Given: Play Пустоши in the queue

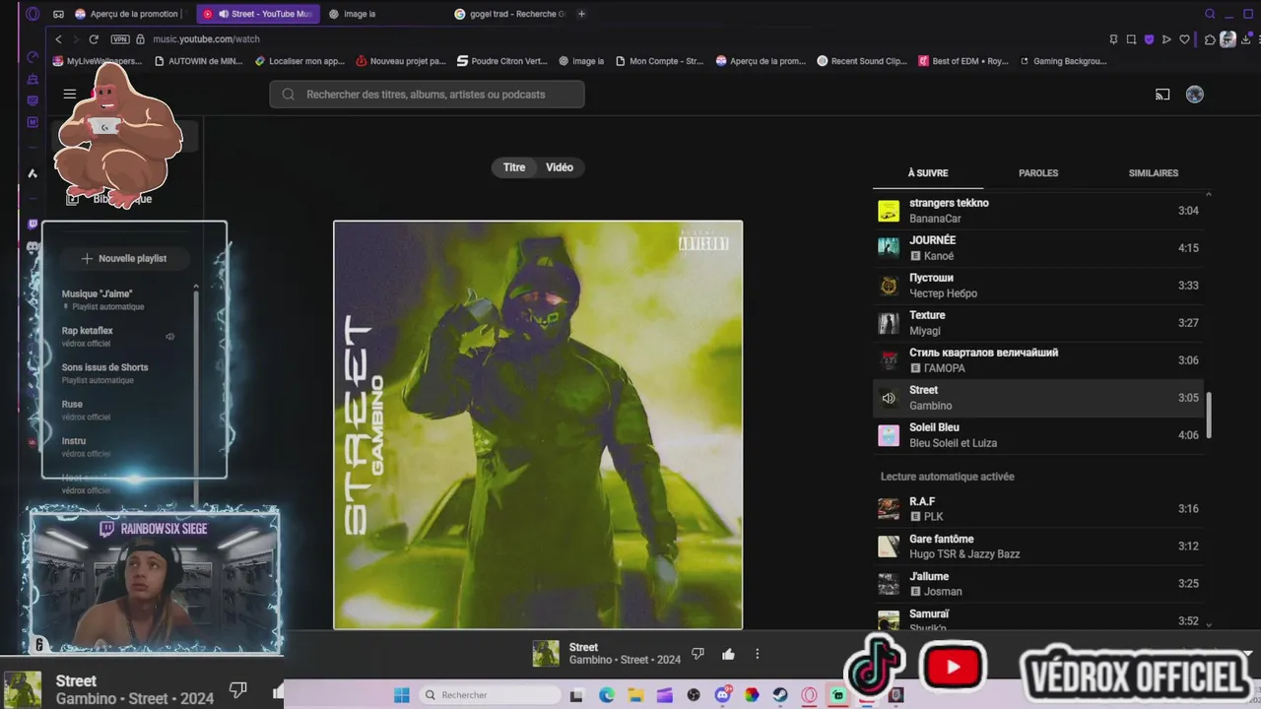Looking at the screenshot, I should (1038, 286).
